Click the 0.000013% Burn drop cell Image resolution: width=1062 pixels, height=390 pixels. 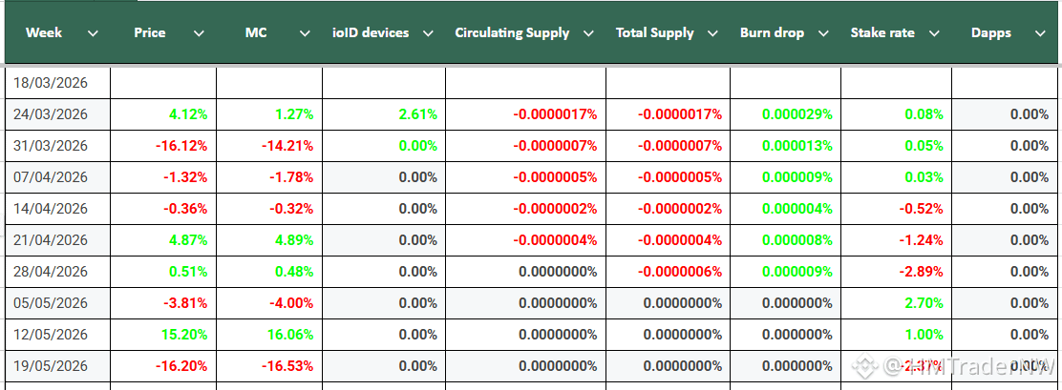pyautogui.click(x=786, y=146)
